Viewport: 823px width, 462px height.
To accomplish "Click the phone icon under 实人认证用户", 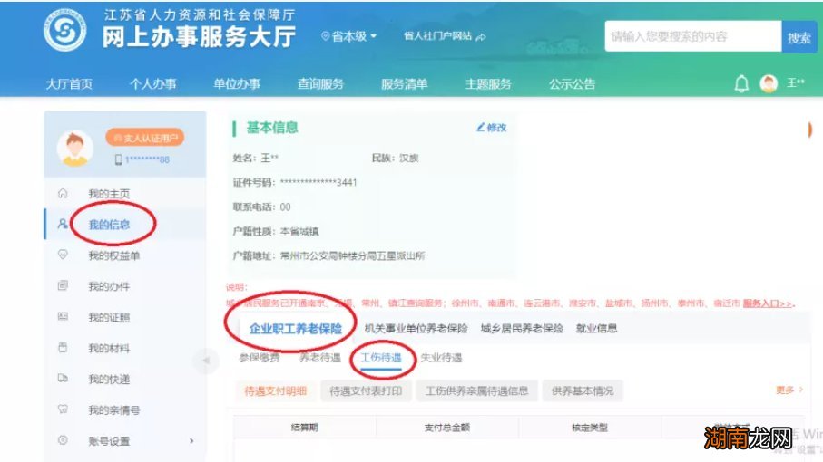I will pos(118,159).
